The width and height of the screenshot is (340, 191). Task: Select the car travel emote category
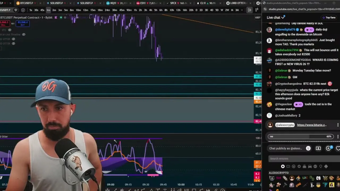click(310, 166)
